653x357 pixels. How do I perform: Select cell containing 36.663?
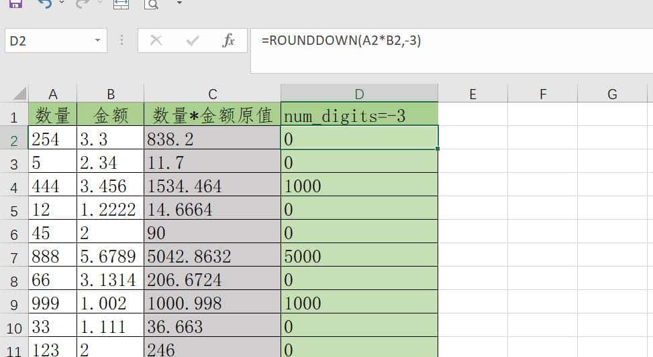point(212,325)
